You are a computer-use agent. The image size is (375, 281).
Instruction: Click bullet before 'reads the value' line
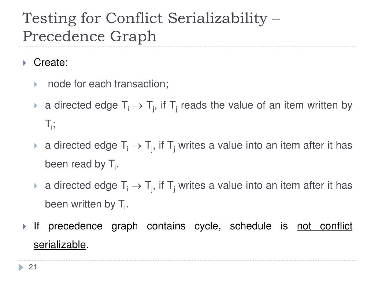point(36,106)
